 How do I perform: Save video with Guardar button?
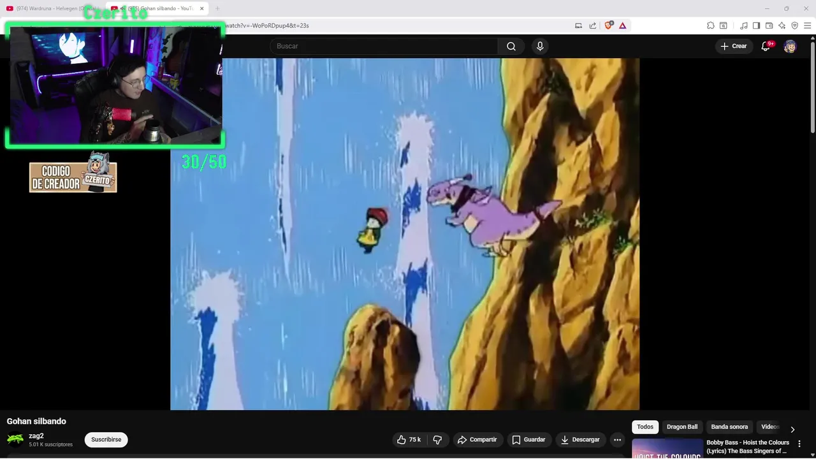529,440
